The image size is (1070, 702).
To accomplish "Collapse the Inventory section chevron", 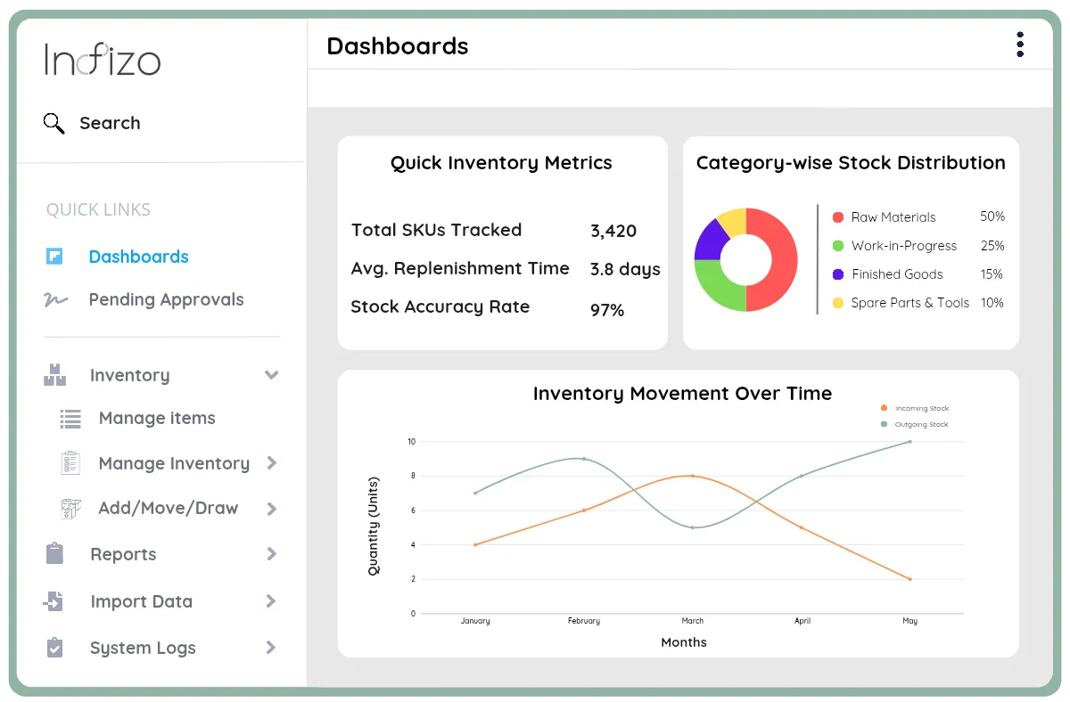I will 271,375.
